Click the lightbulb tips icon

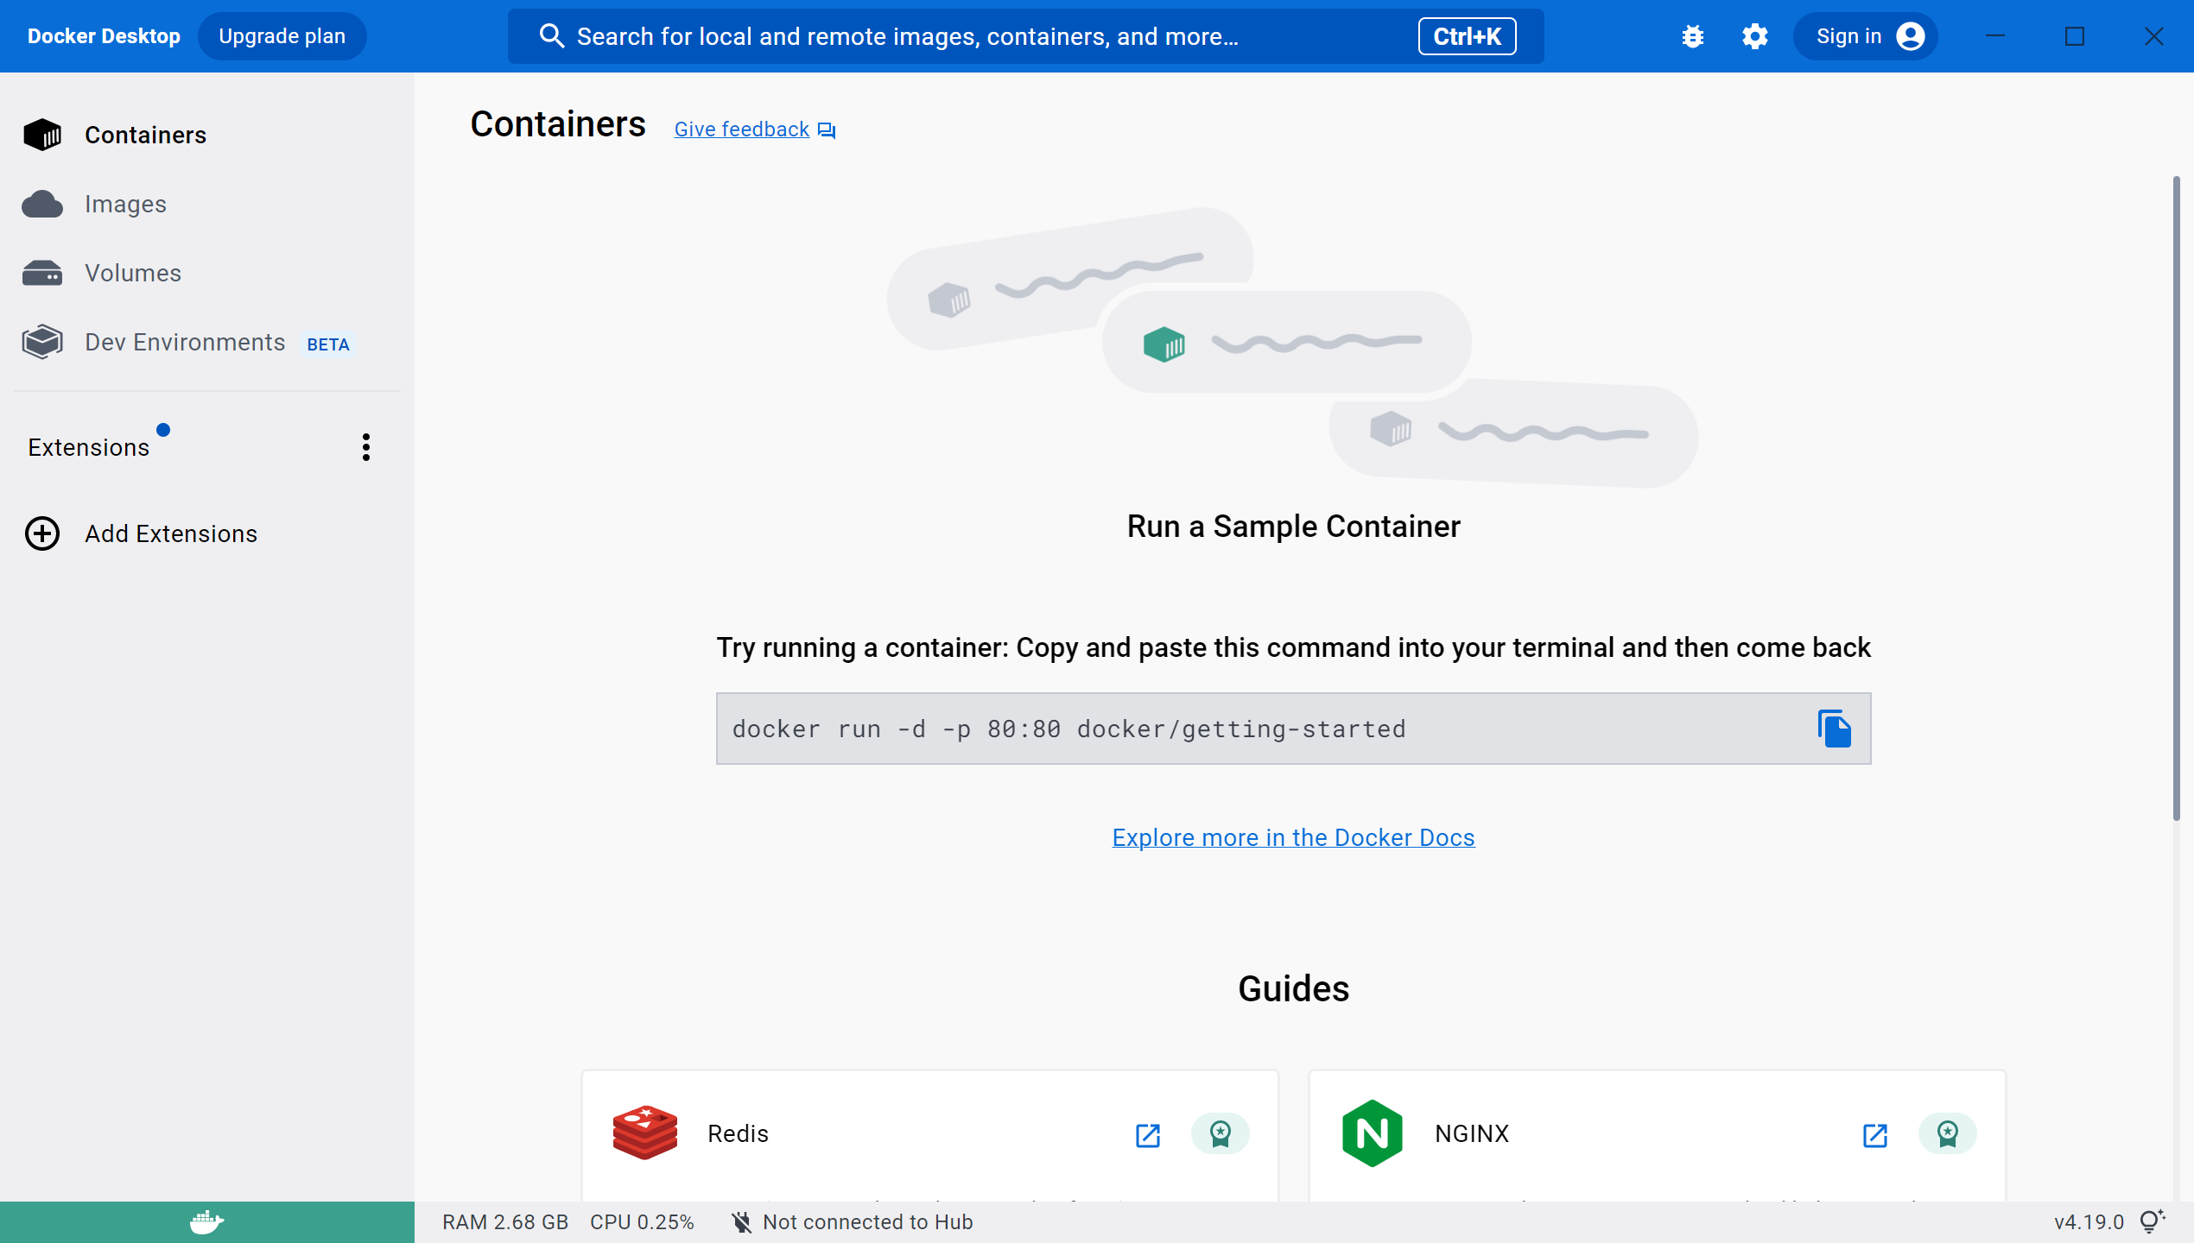point(2152,1221)
